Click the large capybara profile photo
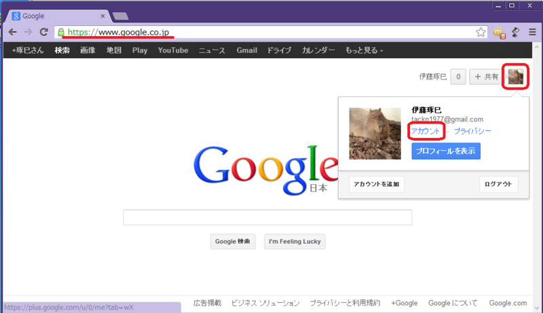The image size is (543, 313). coord(375,133)
